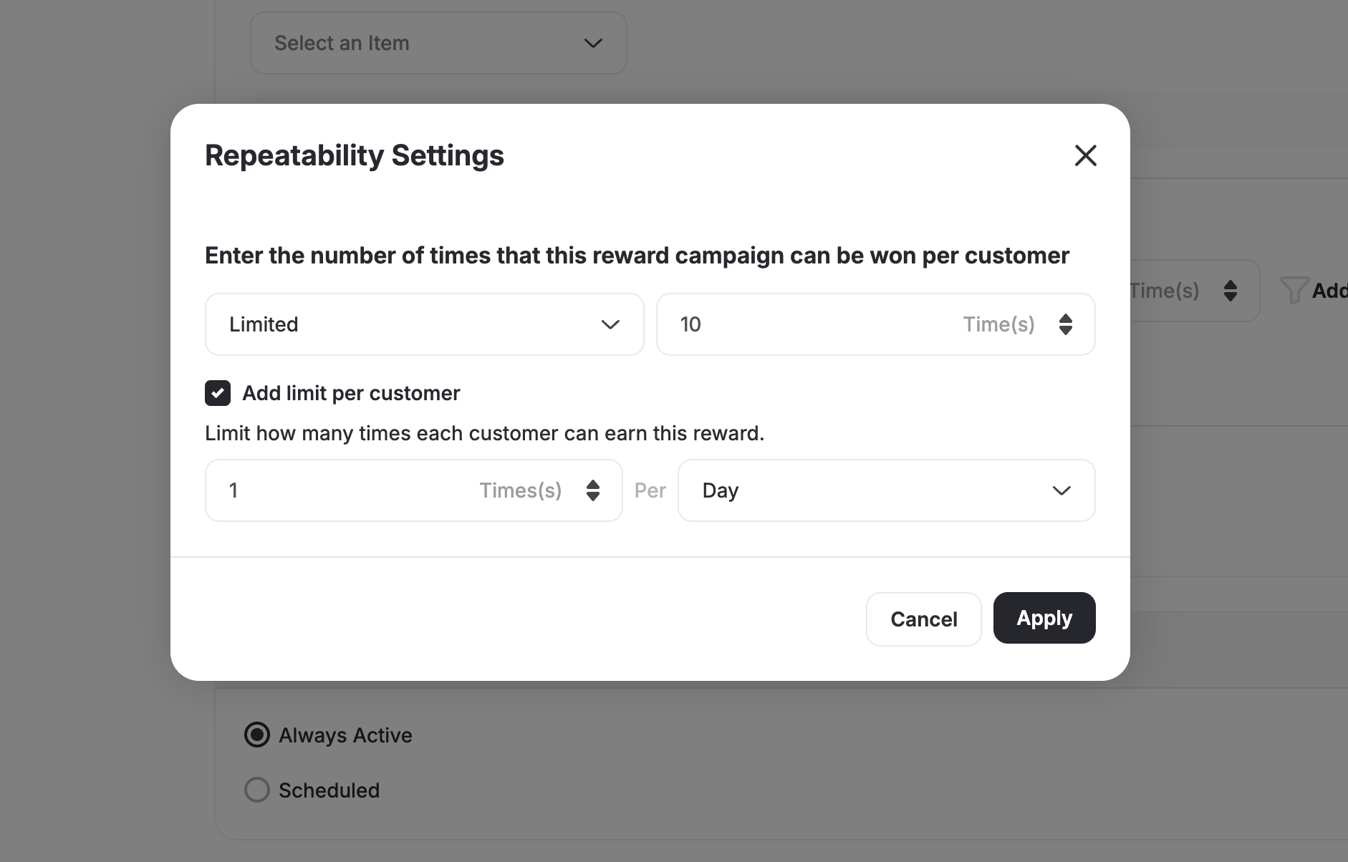This screenshot has width=1348, height=862.
Task: Click the chevron on Select an Item
Action: pos(592,43)
